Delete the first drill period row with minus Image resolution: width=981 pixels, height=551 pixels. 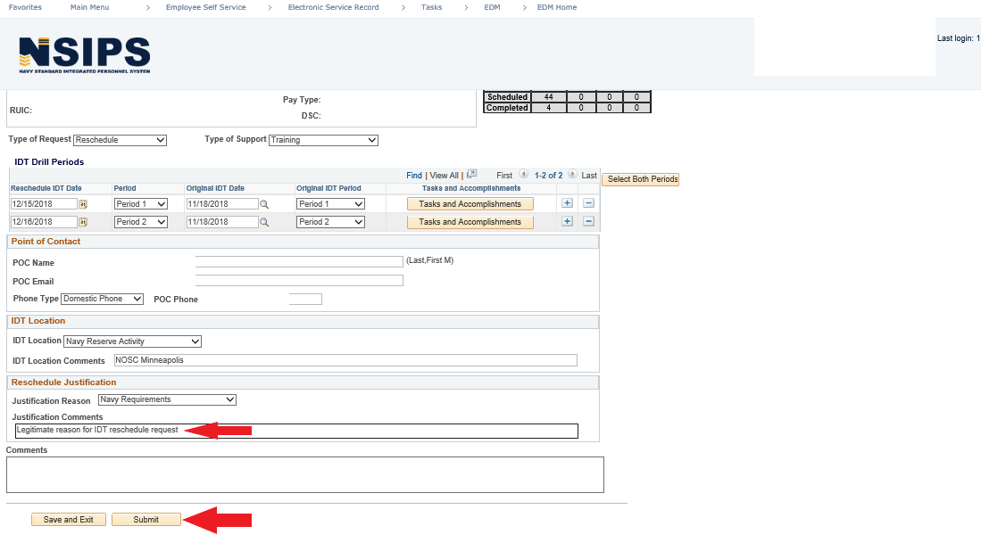coord(588,203)
